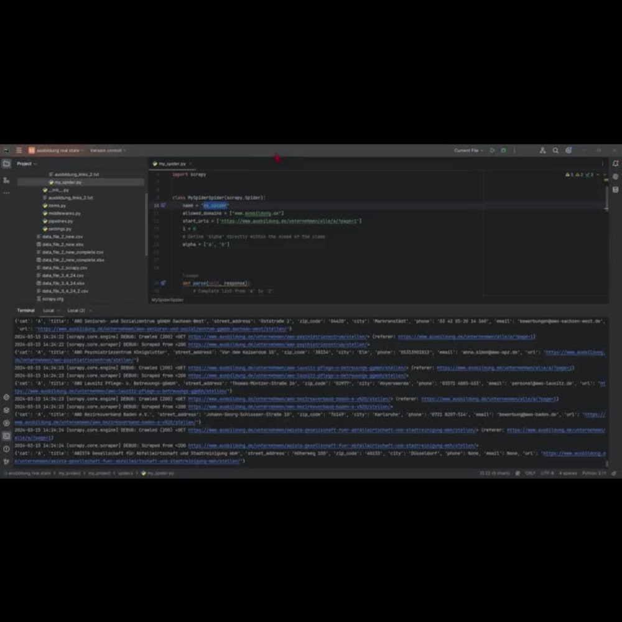This screenshot has width=622, height=622.
Task: Show more tool windows (three dots)
Action: click(6, 193)
